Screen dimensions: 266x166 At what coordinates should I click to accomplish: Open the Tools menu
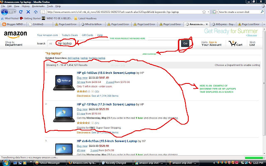tap(50, 6)
